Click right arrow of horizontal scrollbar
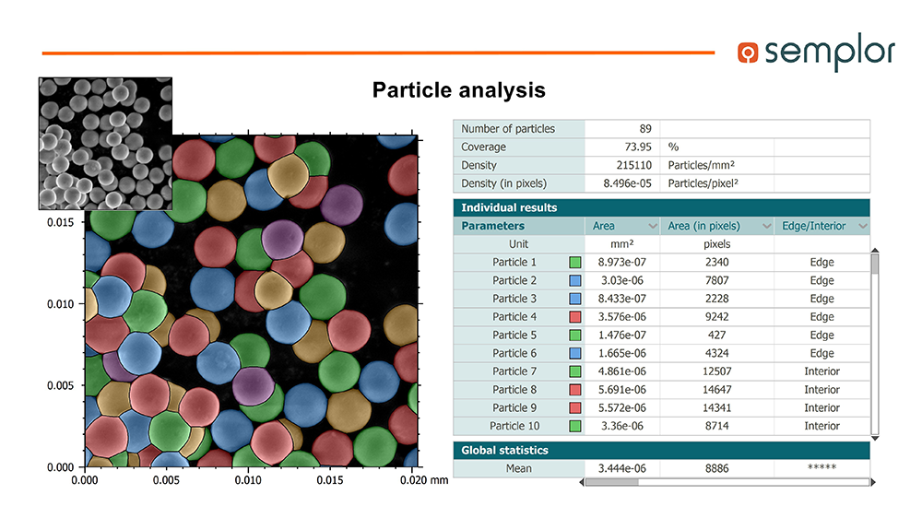 pyautogui.click(x=875, y=481)
